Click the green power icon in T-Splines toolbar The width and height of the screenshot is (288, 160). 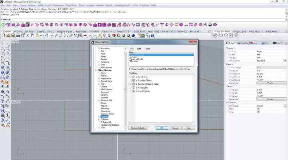(4, 25)
